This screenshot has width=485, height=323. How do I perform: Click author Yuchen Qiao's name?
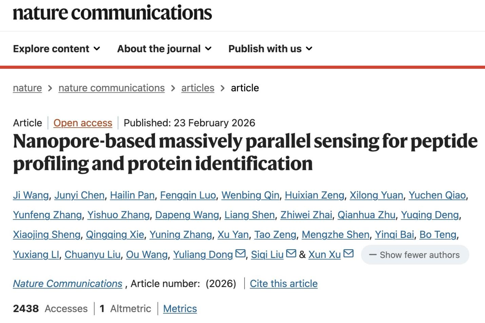click(437, 195)
